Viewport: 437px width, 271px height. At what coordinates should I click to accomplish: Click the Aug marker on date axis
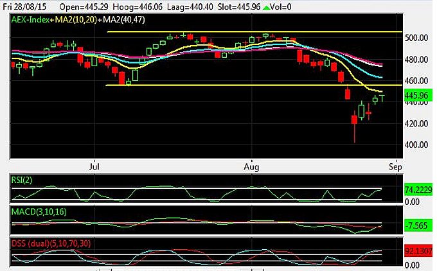(x=253, y=165)
